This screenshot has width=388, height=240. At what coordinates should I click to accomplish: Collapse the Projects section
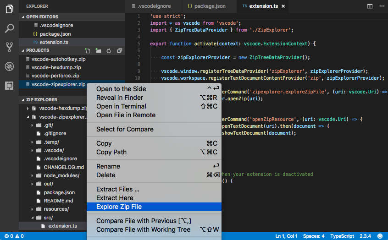pyautogui.click(x=23, y=50)
